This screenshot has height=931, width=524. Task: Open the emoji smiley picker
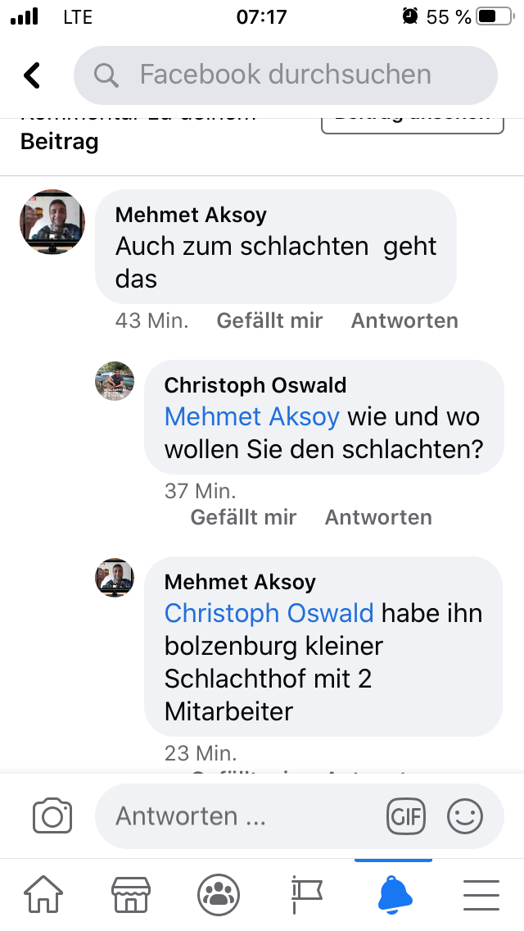[x=465, y=816]
